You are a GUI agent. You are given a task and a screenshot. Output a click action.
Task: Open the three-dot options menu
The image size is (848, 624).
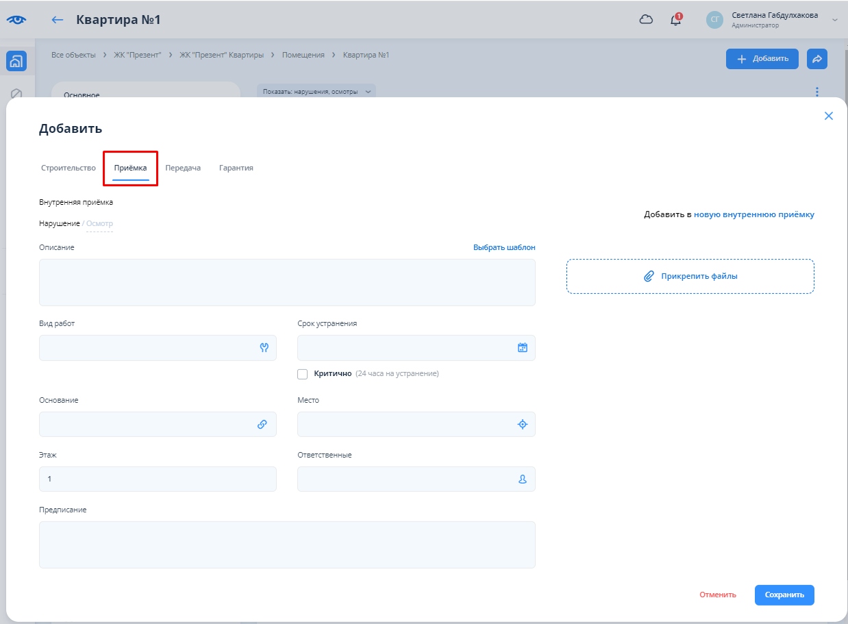pyautogui.click(x=816, y=92)
